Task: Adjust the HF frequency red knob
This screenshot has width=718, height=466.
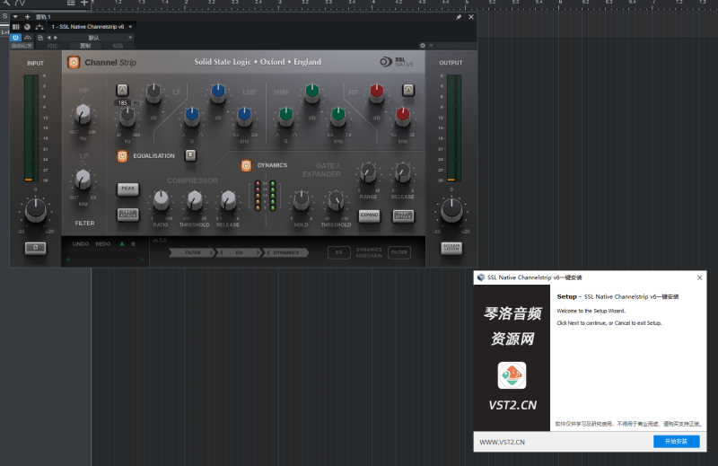Action: point(402,117)
